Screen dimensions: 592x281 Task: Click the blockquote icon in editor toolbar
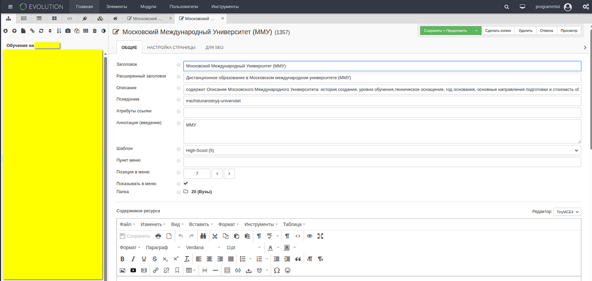click(298, 259)
